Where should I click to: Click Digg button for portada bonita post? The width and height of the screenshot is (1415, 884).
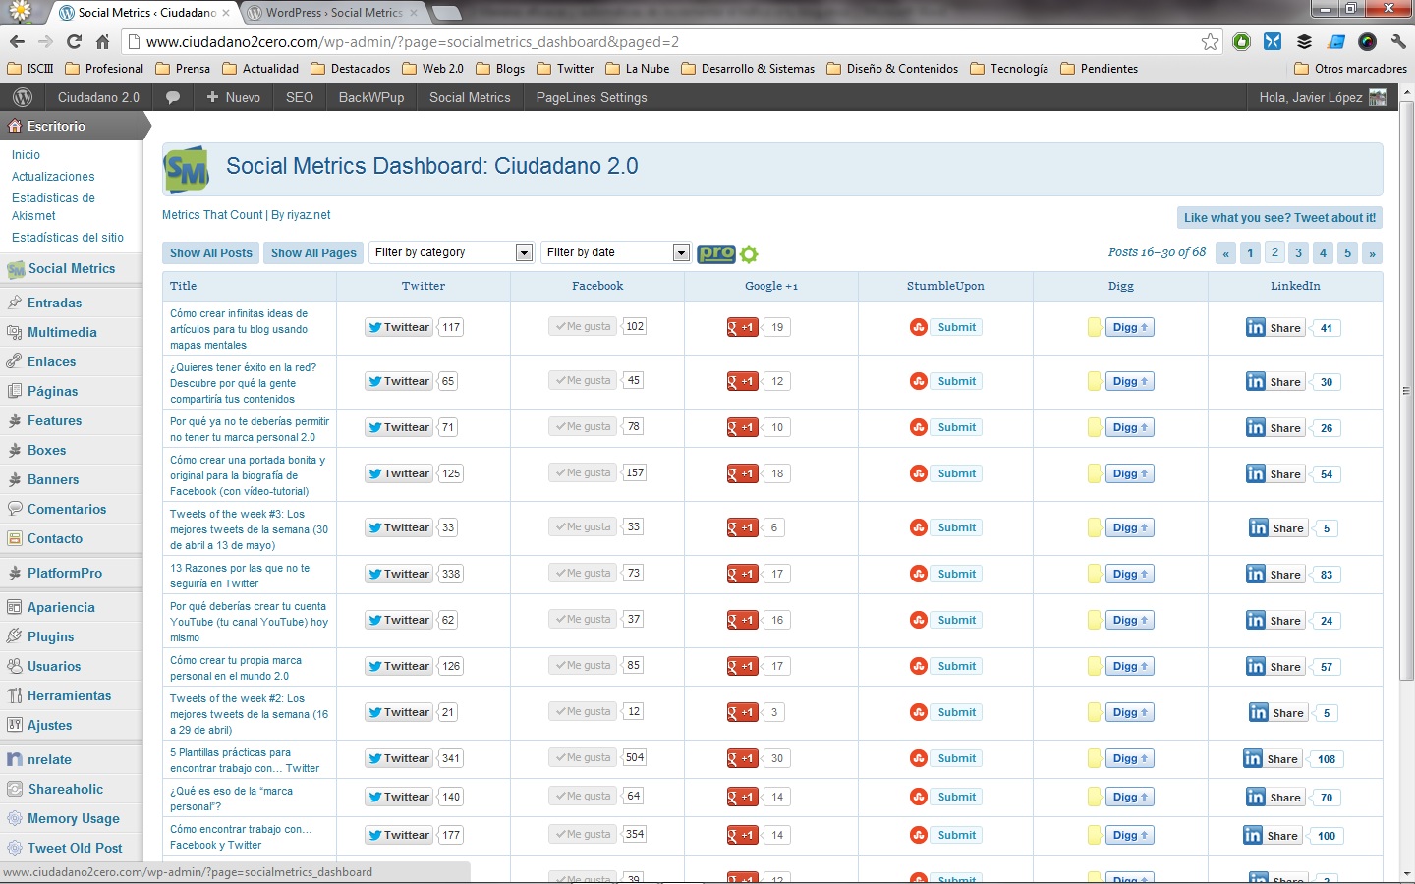[x=1130, y=473]
